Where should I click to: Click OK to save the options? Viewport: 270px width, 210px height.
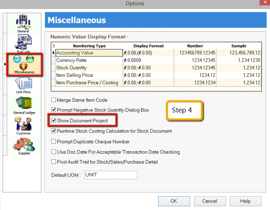tap(174, 201)
